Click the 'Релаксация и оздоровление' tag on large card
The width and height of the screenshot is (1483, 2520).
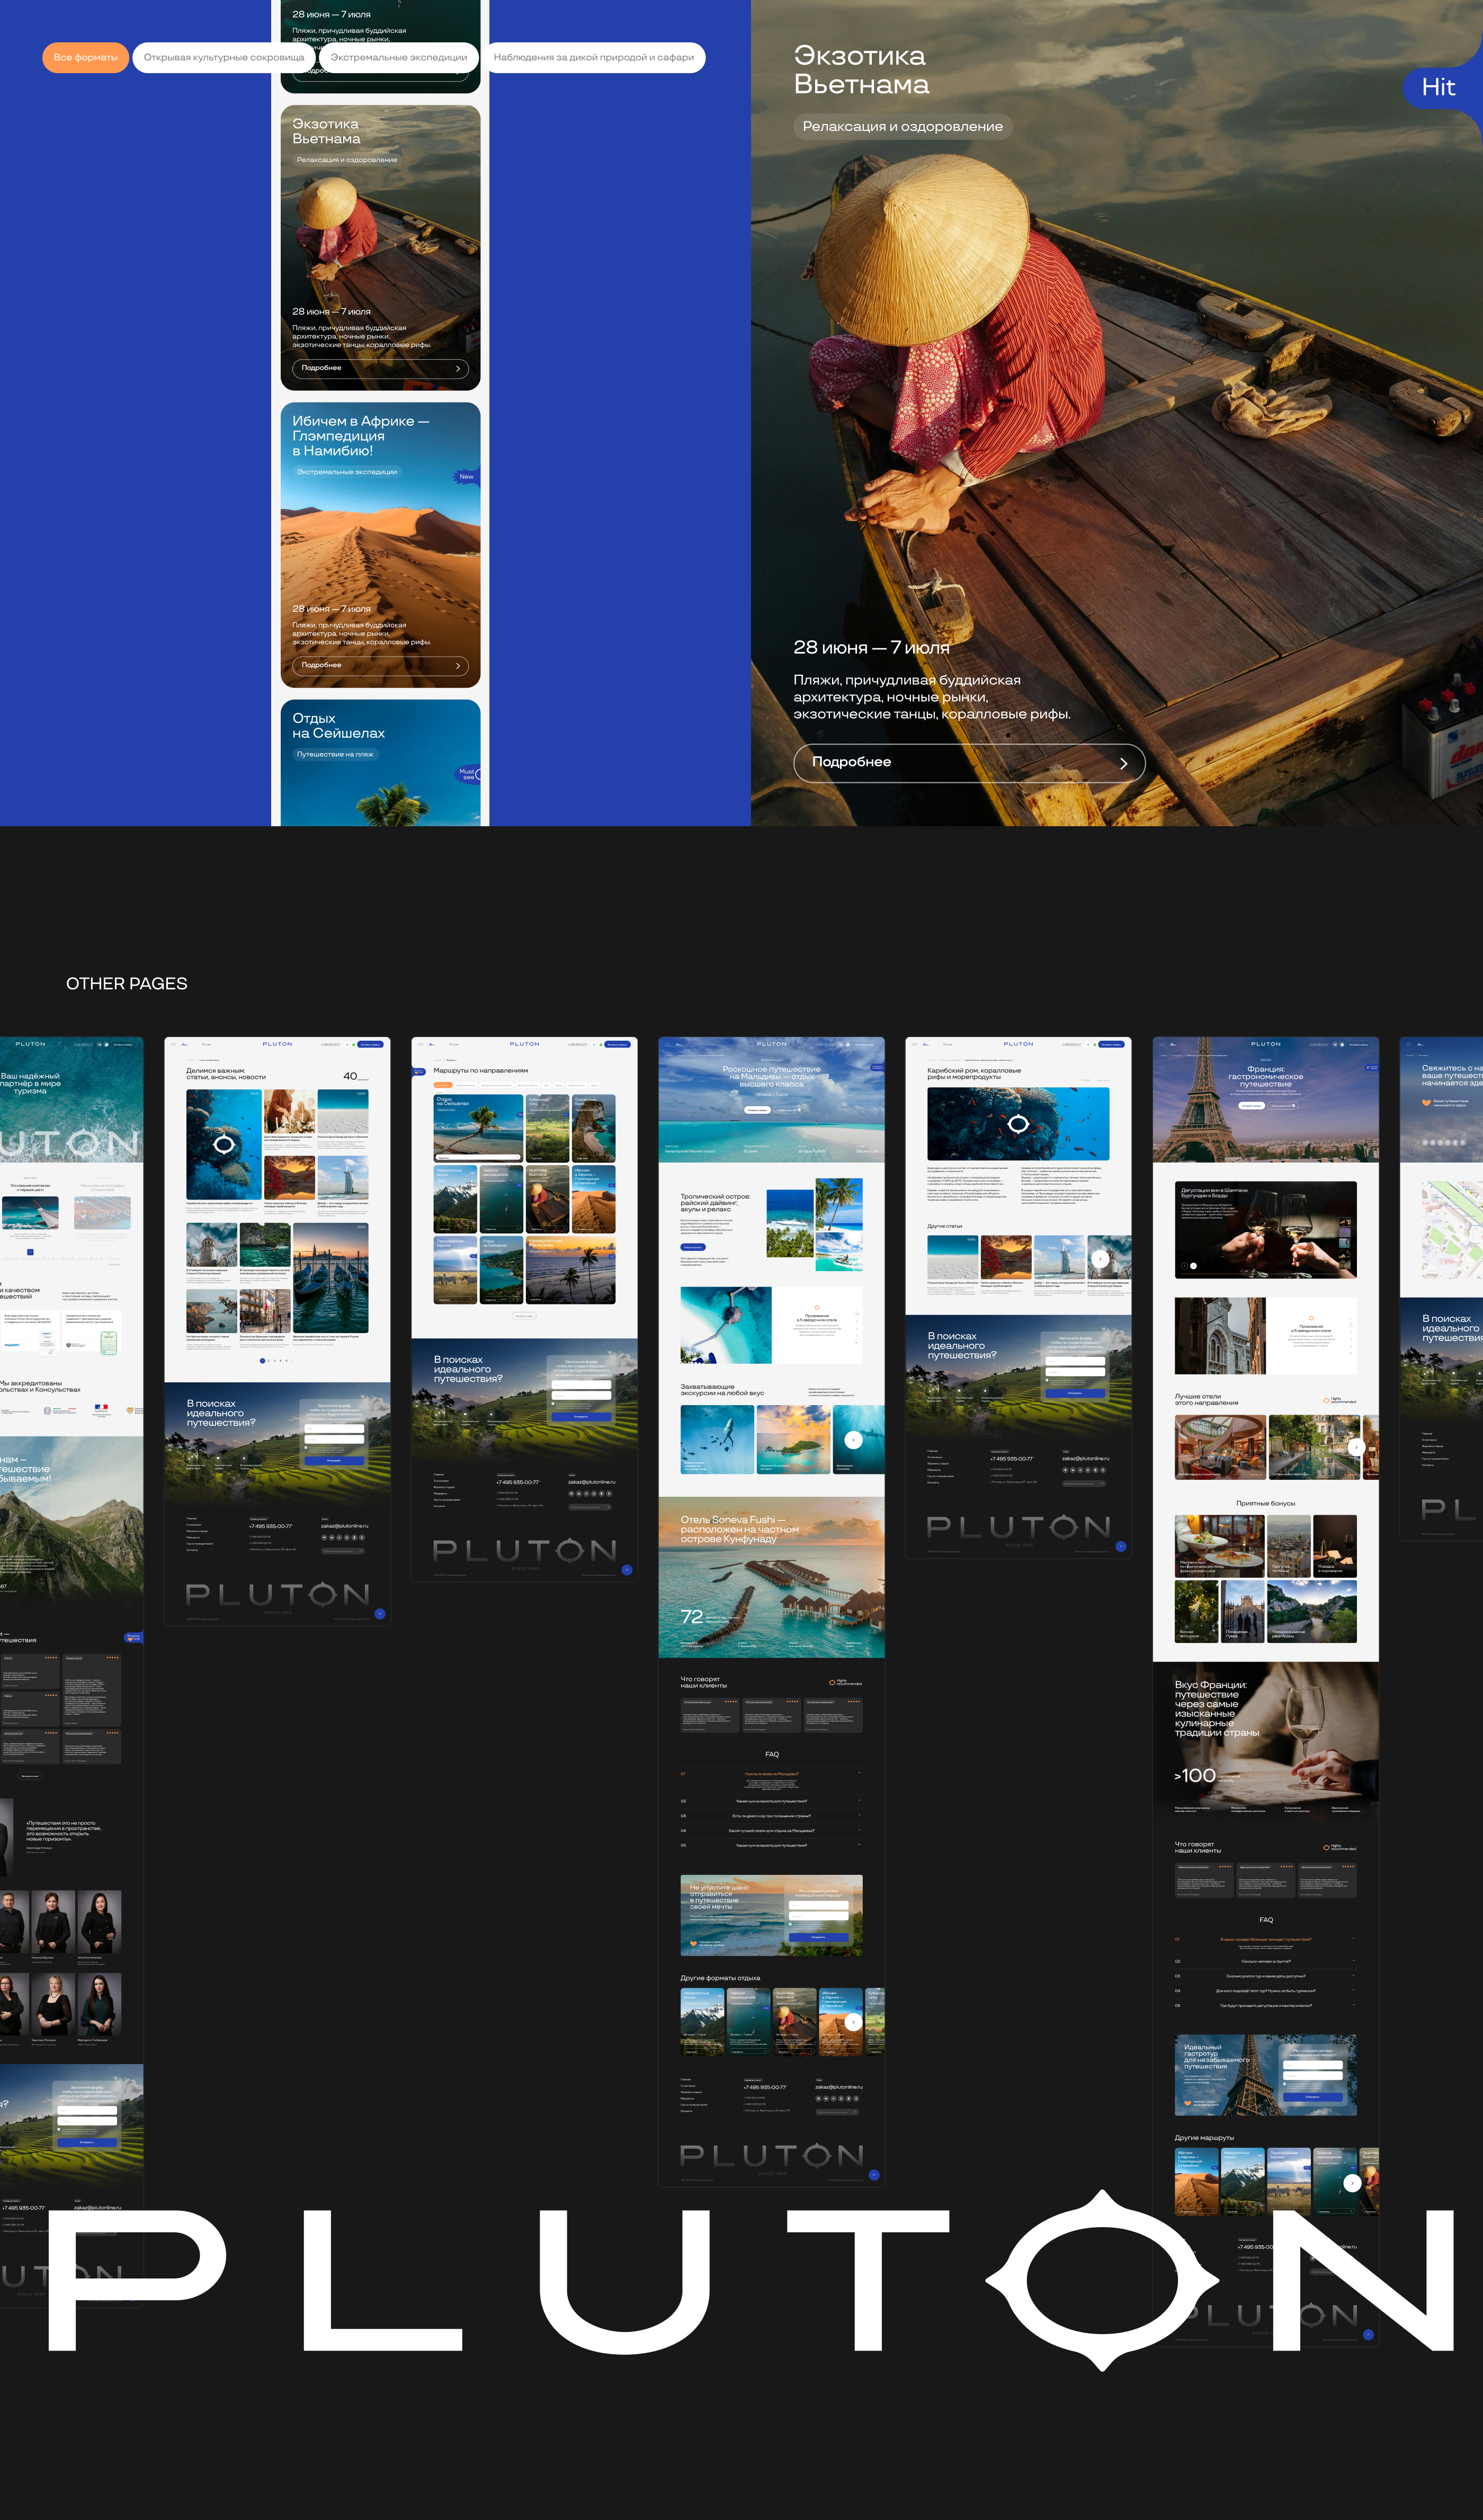pyautogui.click(x=903, y=126)
